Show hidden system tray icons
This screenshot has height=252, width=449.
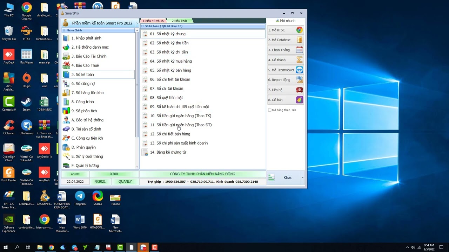point(407,247)
